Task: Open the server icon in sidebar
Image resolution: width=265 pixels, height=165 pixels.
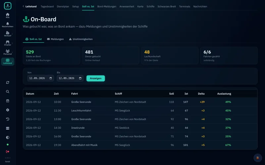Action: 8,128
